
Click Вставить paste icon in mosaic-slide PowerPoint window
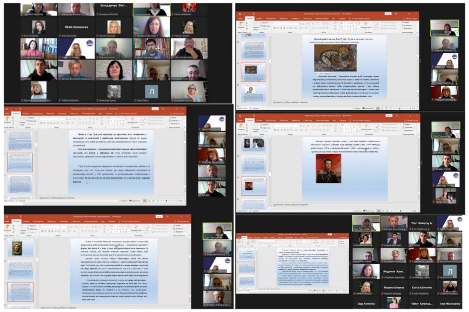click(x=241, y=25)
